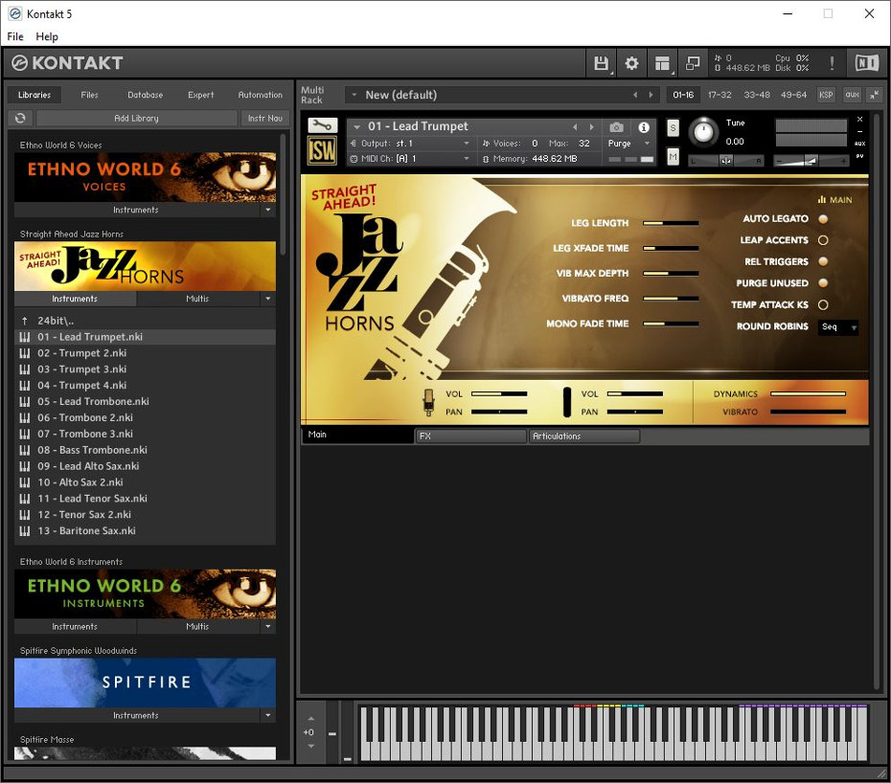Screen dimensions: 891x783
Task: Load next instrument arrow in header
Action: (591, 127)
